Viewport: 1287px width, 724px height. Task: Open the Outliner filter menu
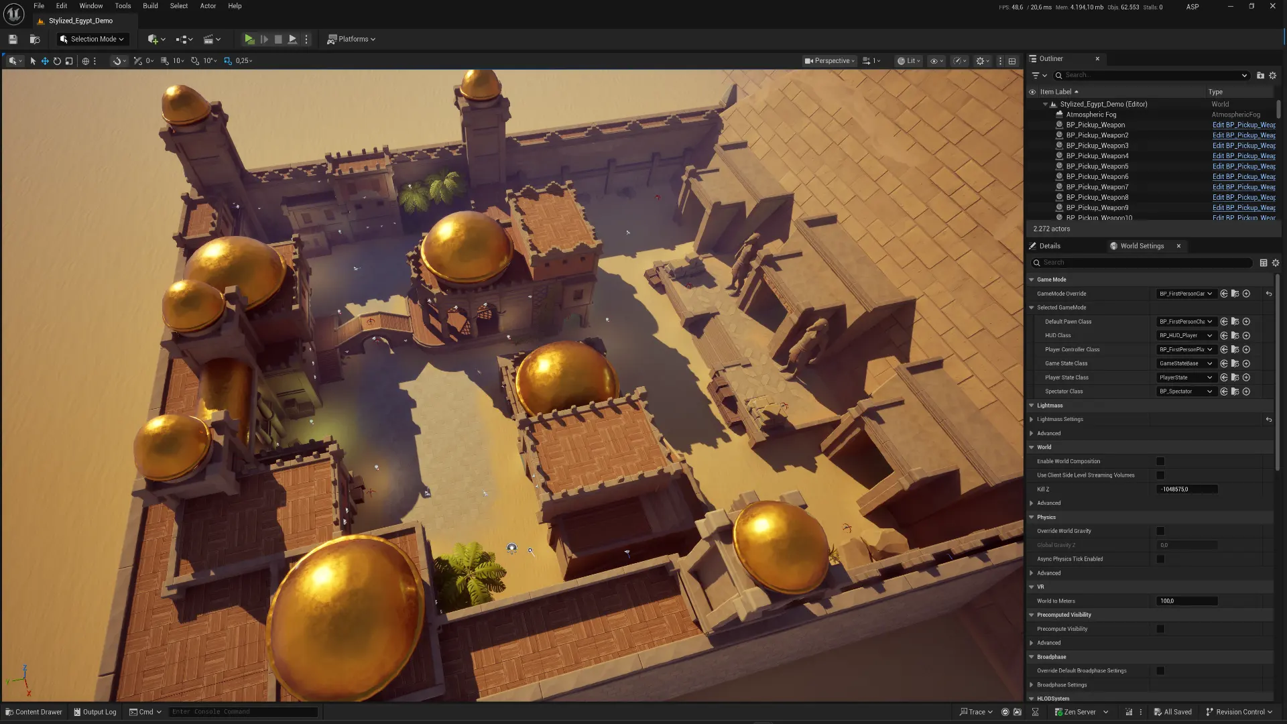tap(1039, 76)
